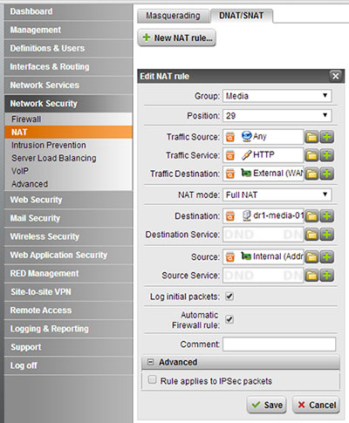Image resolution: width=349 pixels, height=423 pixels.
Task: Open the Group dropdown showing Media
Action: (277, 96)
